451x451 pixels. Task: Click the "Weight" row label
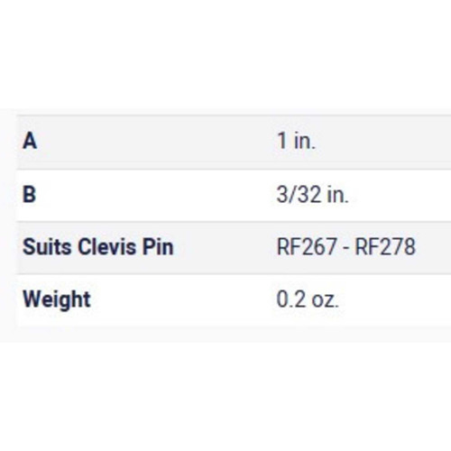click(57, 299)
